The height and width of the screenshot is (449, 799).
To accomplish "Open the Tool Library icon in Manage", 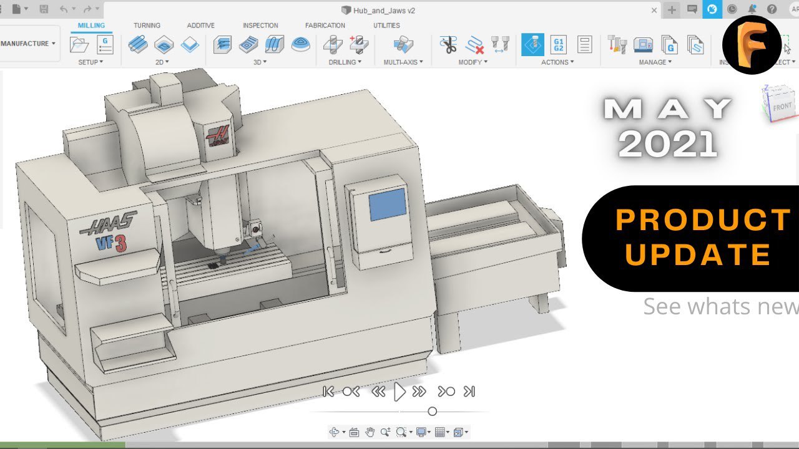I will click(617, 44).
